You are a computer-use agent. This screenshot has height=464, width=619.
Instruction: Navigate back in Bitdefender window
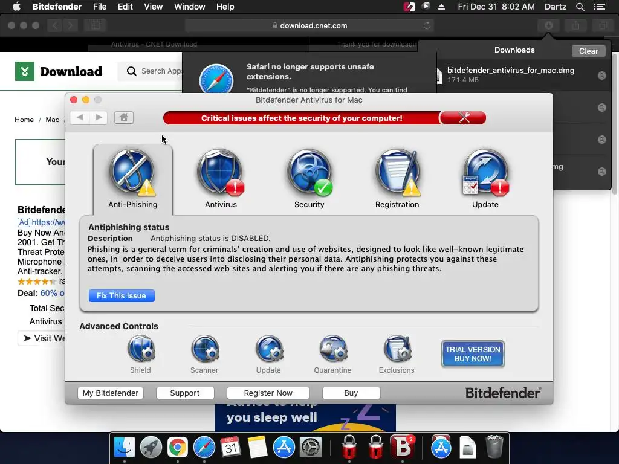coord(80,117)
